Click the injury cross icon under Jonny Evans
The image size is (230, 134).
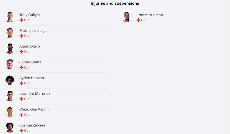[x=21, y=67]
